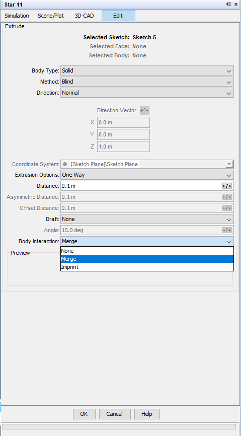Click the Star 11 panel title
The width and height of the screenshot is (241, 436).
(x=14, y=5)
